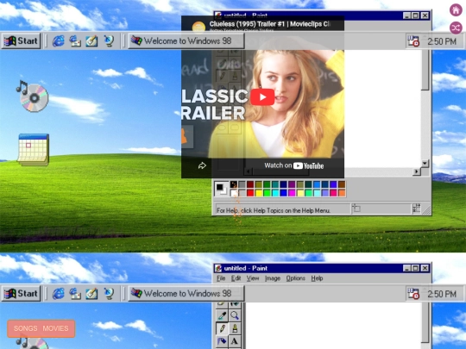Select the Pencil tool in Paint
Image resolution: width=466 pixels, height=349 pixels.
tap(222, 328)
